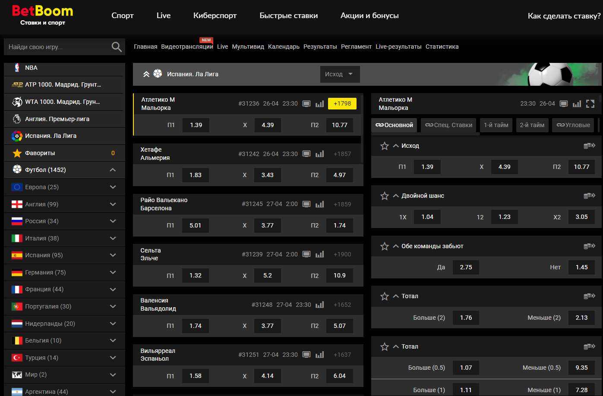
Task: Click the yellow +1798 markets button
Action: 342,103
